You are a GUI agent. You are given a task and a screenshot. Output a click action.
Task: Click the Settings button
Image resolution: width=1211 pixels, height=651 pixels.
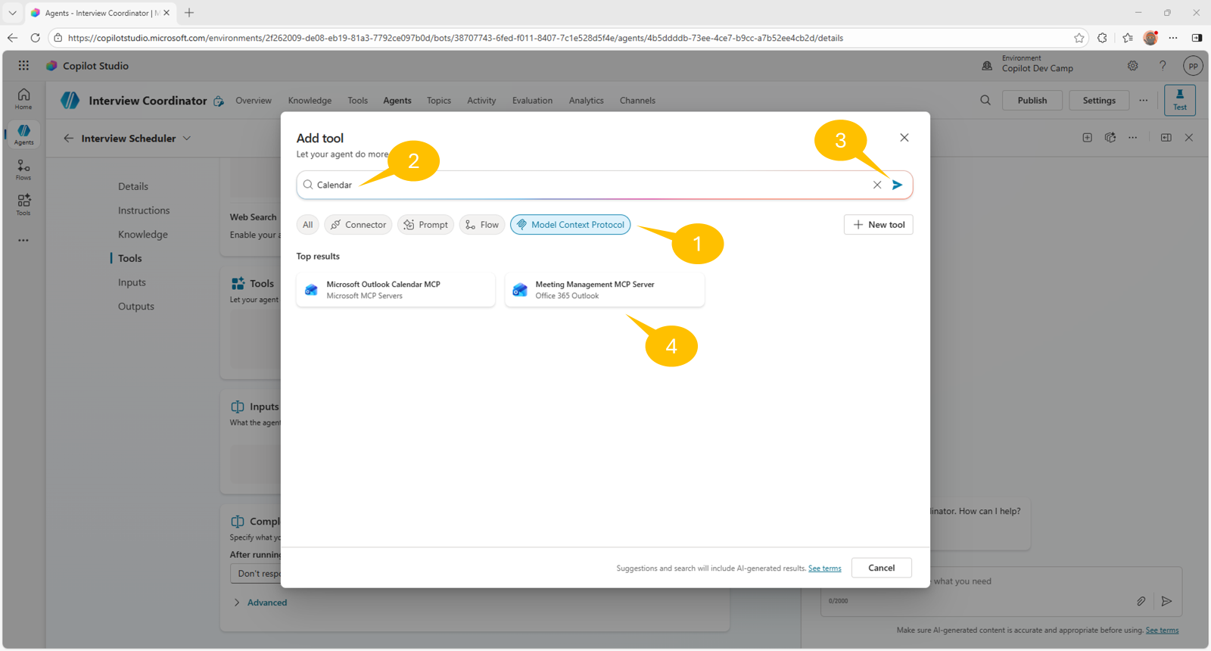tap(1099, 100)
